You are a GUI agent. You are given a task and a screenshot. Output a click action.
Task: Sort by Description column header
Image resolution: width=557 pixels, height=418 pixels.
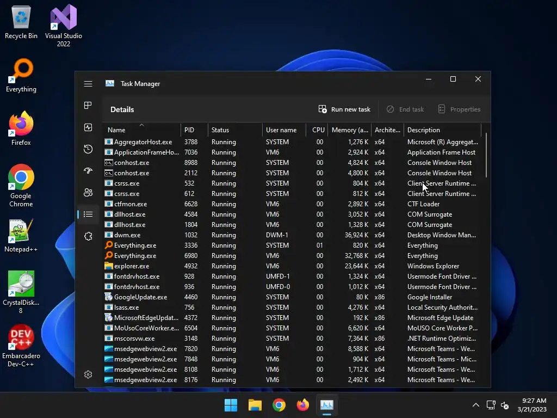point(443,130)
